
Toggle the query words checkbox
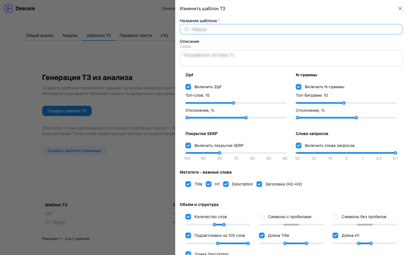[298, 145]
